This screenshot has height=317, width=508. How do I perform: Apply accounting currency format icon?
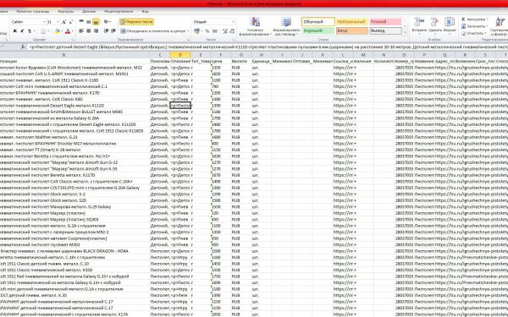click(x=196, y=31)
